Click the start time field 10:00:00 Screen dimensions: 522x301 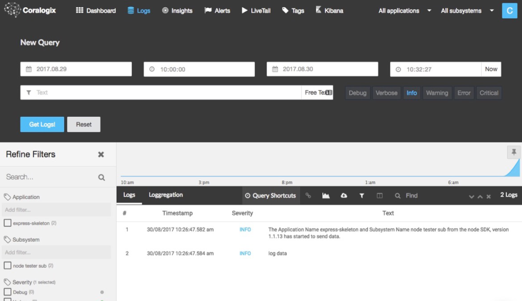pyautogui.click(x=199, y=69)
